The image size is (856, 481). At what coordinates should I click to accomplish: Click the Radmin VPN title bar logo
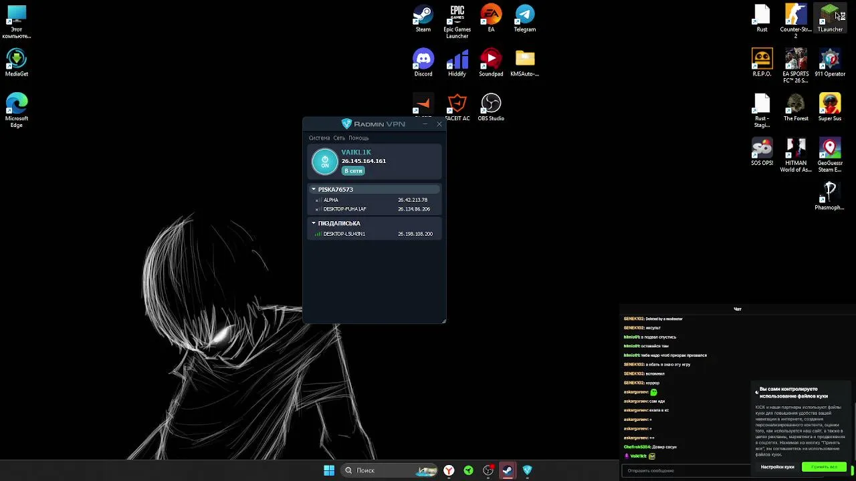pyautogui.click(x=346, y=124)
